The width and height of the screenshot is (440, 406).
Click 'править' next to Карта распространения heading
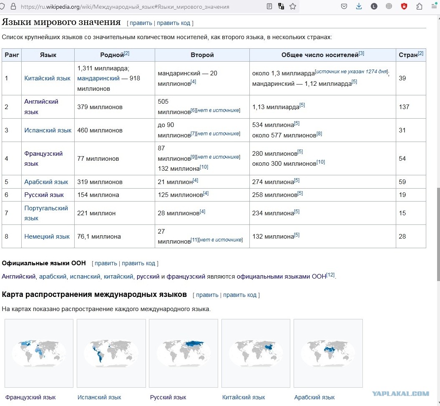[207, 295]
